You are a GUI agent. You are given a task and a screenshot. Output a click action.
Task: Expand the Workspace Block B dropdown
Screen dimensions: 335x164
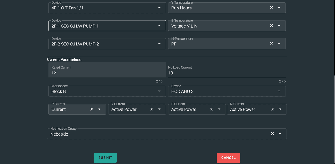159,91
